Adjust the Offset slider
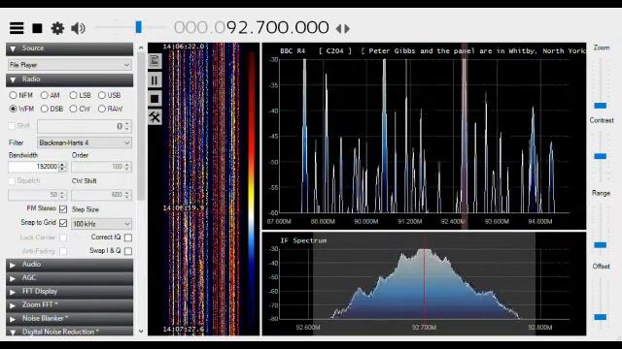This screenshot has width=622, height=349. click(601, 317)
